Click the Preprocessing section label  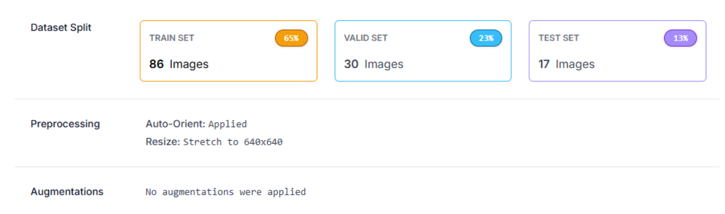(65, 124)
